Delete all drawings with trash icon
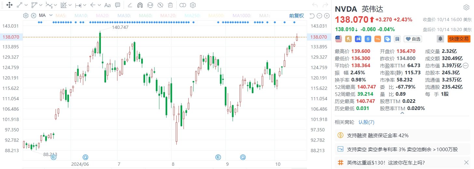Viewport: 474px width, 169px height. [170, 5]
